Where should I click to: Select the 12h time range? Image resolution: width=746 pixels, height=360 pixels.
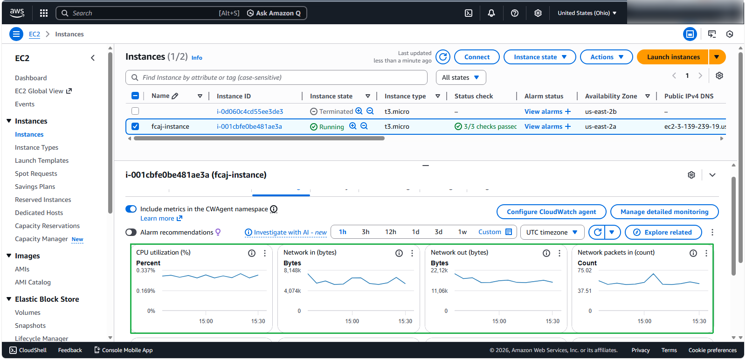click(391, 232)
